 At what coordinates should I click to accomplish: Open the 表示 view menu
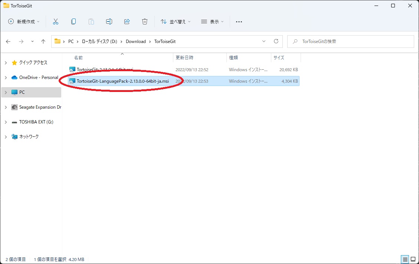(212, 22)
